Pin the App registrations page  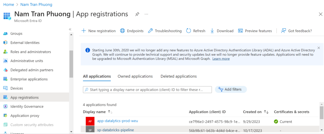[x=137, y=14]
